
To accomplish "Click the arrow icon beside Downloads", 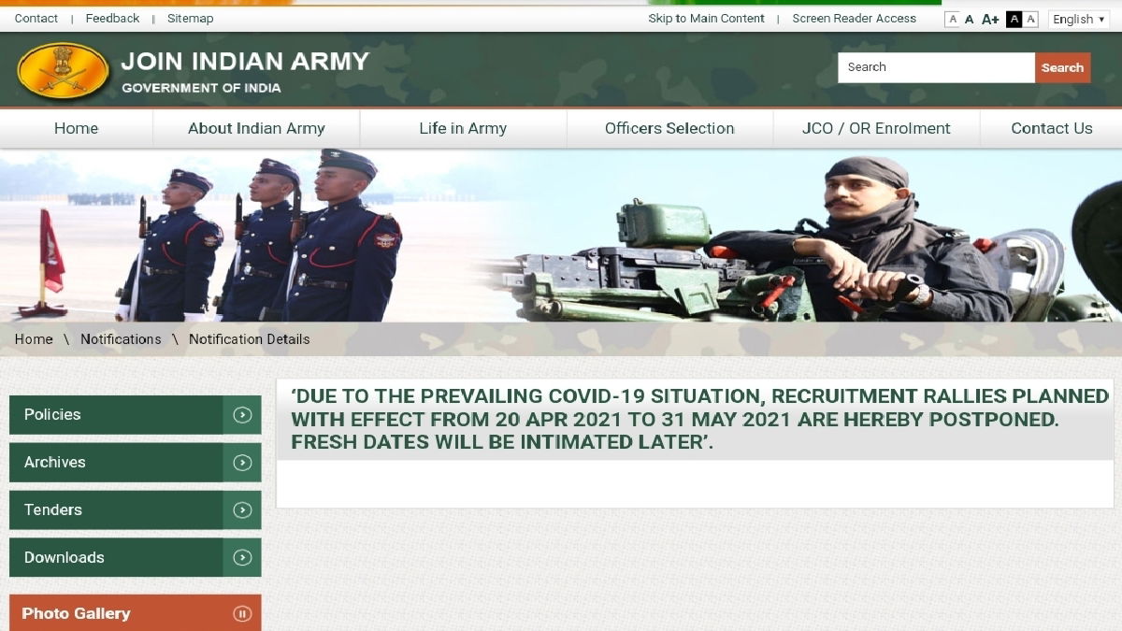I will 242,558.
